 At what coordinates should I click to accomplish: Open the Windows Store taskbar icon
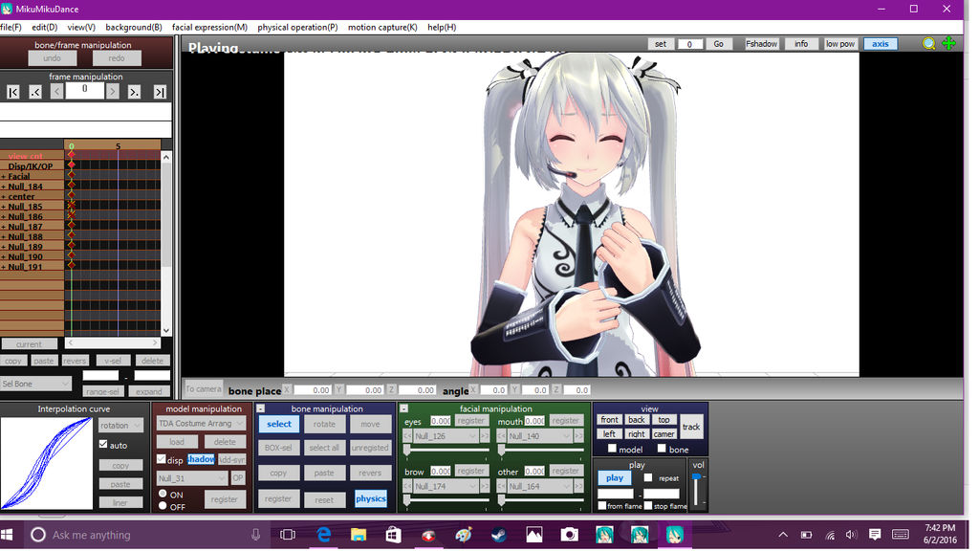click(393, 535)
